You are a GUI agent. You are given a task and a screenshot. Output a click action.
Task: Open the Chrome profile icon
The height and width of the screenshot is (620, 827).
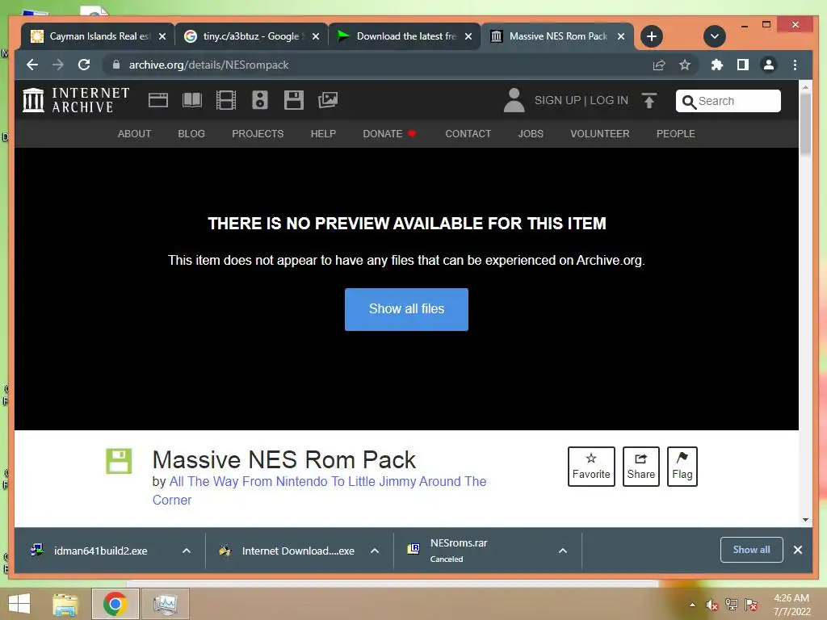769,65
